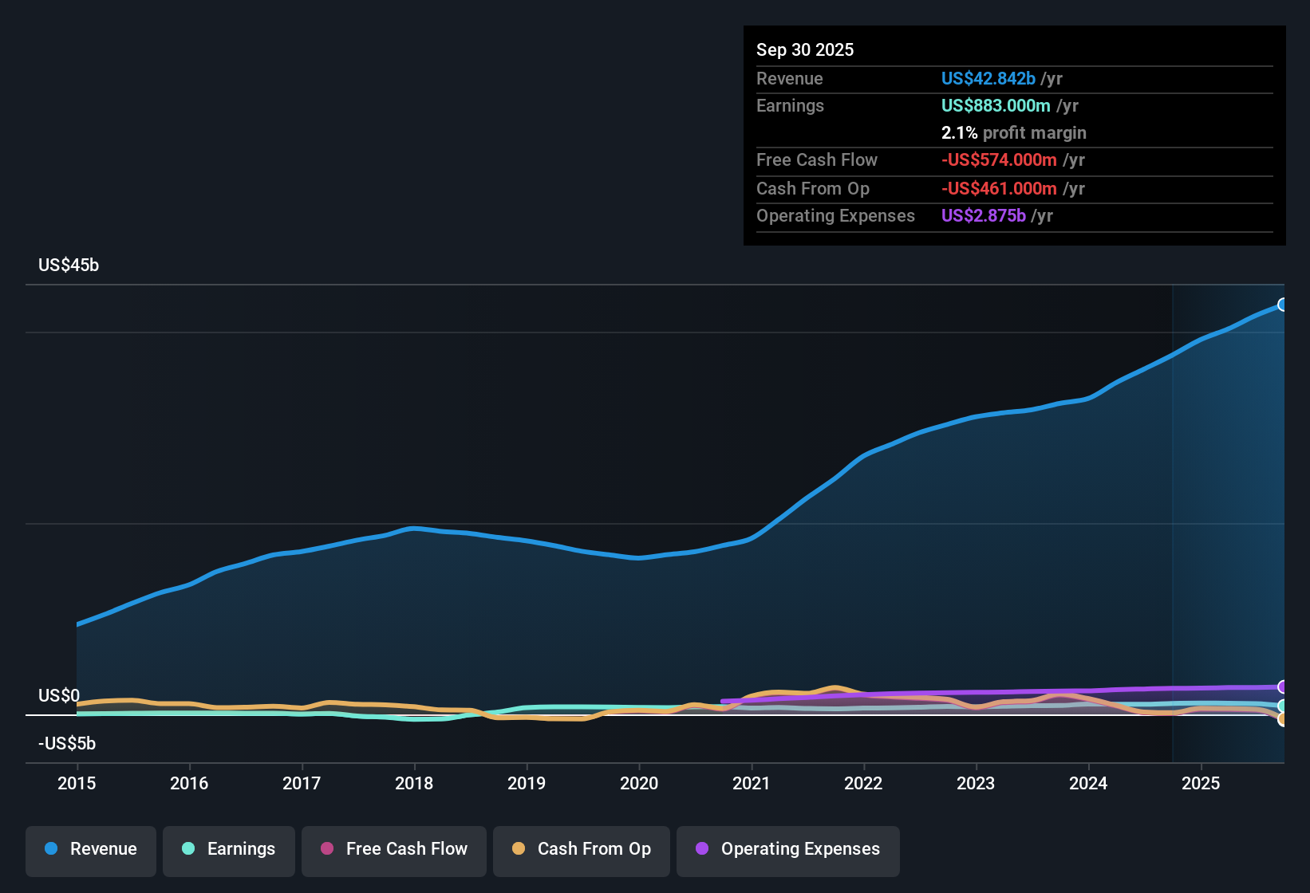1310x893 pixels.
Task: Toggle the Revenue series visibility
Action: [90, 849]
